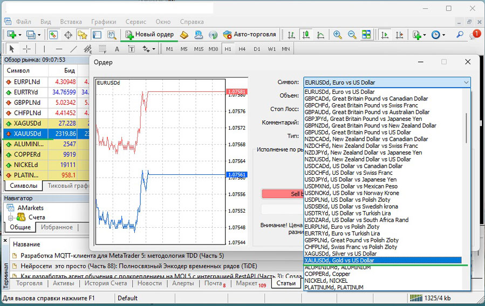Choose PLATINUMd, PLATINUM from symbol list
Screen dimensions: 485x306
point(382,288)
